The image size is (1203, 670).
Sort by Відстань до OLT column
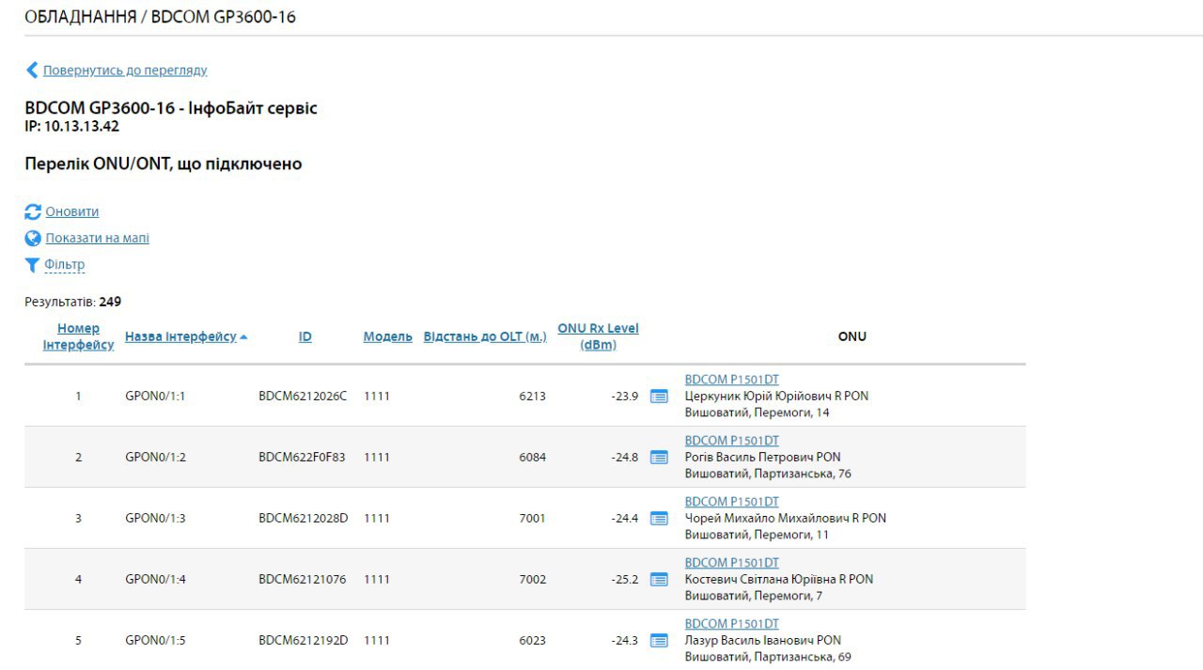point(485,336)
